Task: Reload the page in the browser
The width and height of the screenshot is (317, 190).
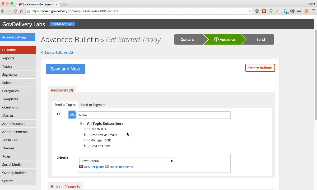Action: [15, 11]
